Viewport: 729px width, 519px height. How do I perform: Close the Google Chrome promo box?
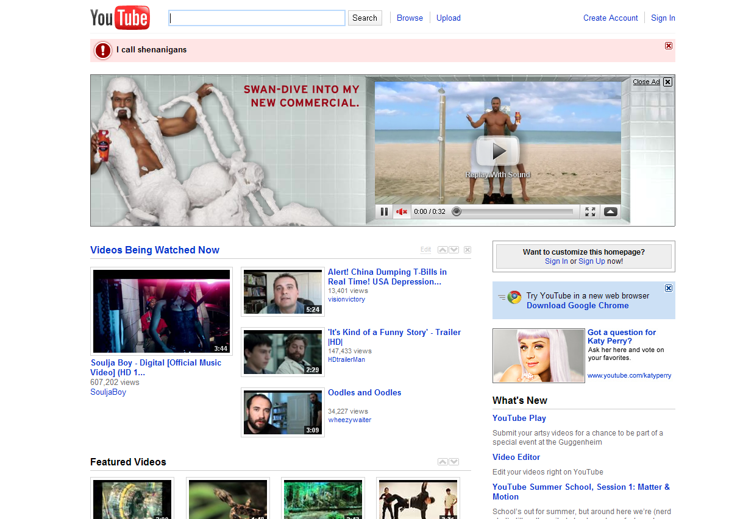click(x=669, y=288)
